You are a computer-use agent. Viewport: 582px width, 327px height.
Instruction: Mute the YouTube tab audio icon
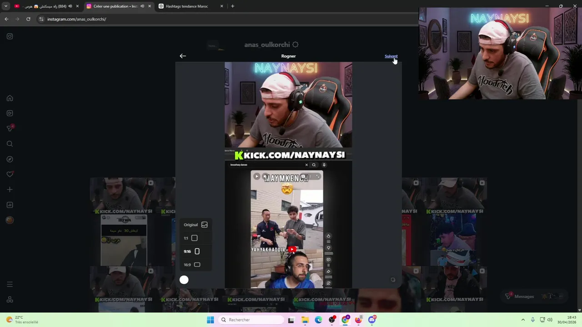70,6
